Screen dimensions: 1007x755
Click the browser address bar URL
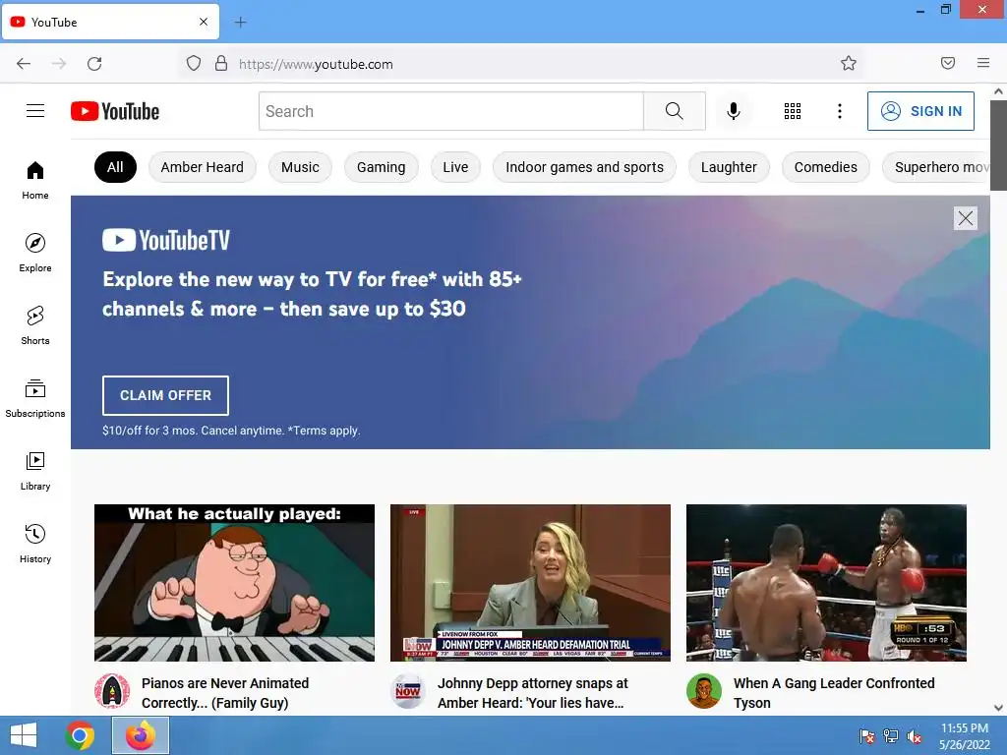tap(316, 64)
